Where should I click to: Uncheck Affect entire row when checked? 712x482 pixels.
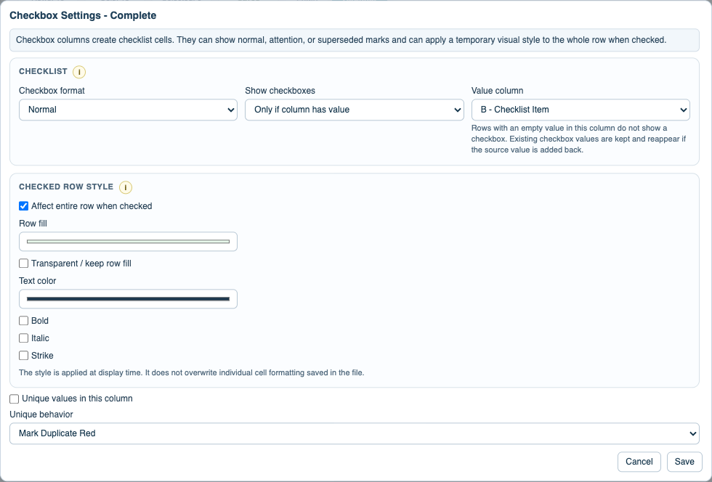[23, 206]
